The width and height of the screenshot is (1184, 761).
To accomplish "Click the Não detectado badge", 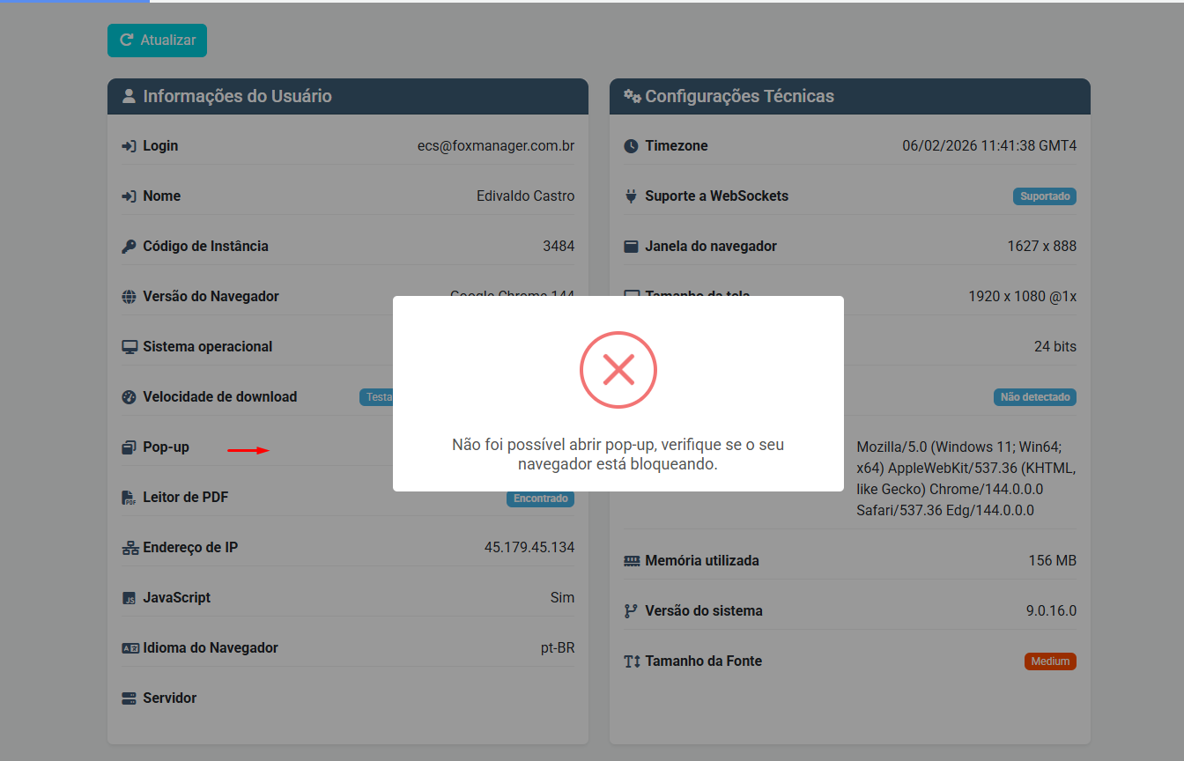I will 1035,397.
